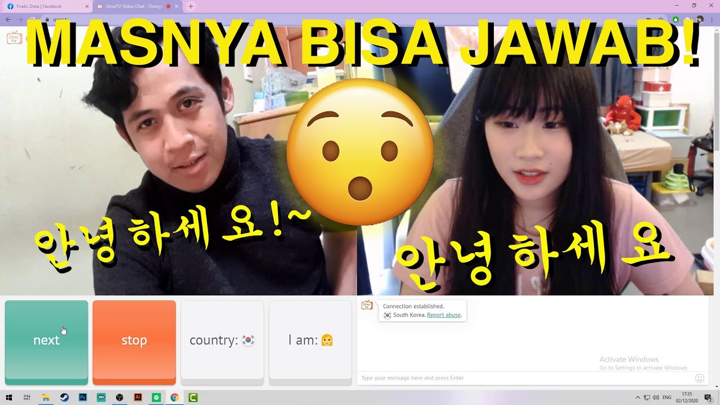Open the teal chat app taskbar icon
This screenshot has height=405, width=720.
pos(101,398)
